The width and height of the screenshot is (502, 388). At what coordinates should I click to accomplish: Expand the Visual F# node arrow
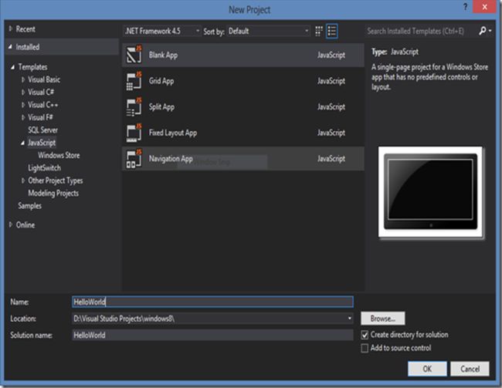click(x=23, y=117)
